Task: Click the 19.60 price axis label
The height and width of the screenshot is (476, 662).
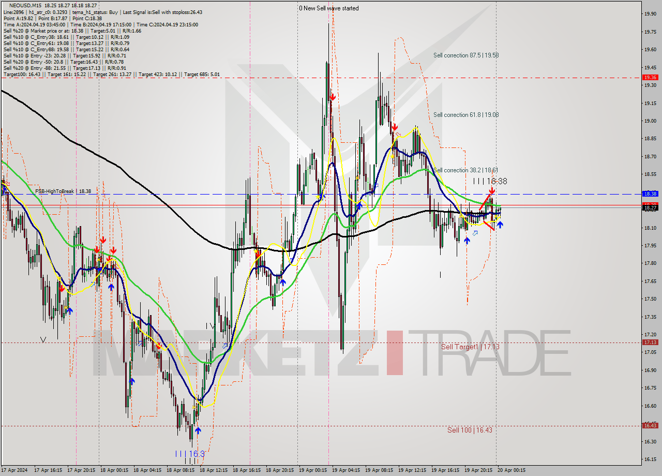Action: [x=650, y=50]
